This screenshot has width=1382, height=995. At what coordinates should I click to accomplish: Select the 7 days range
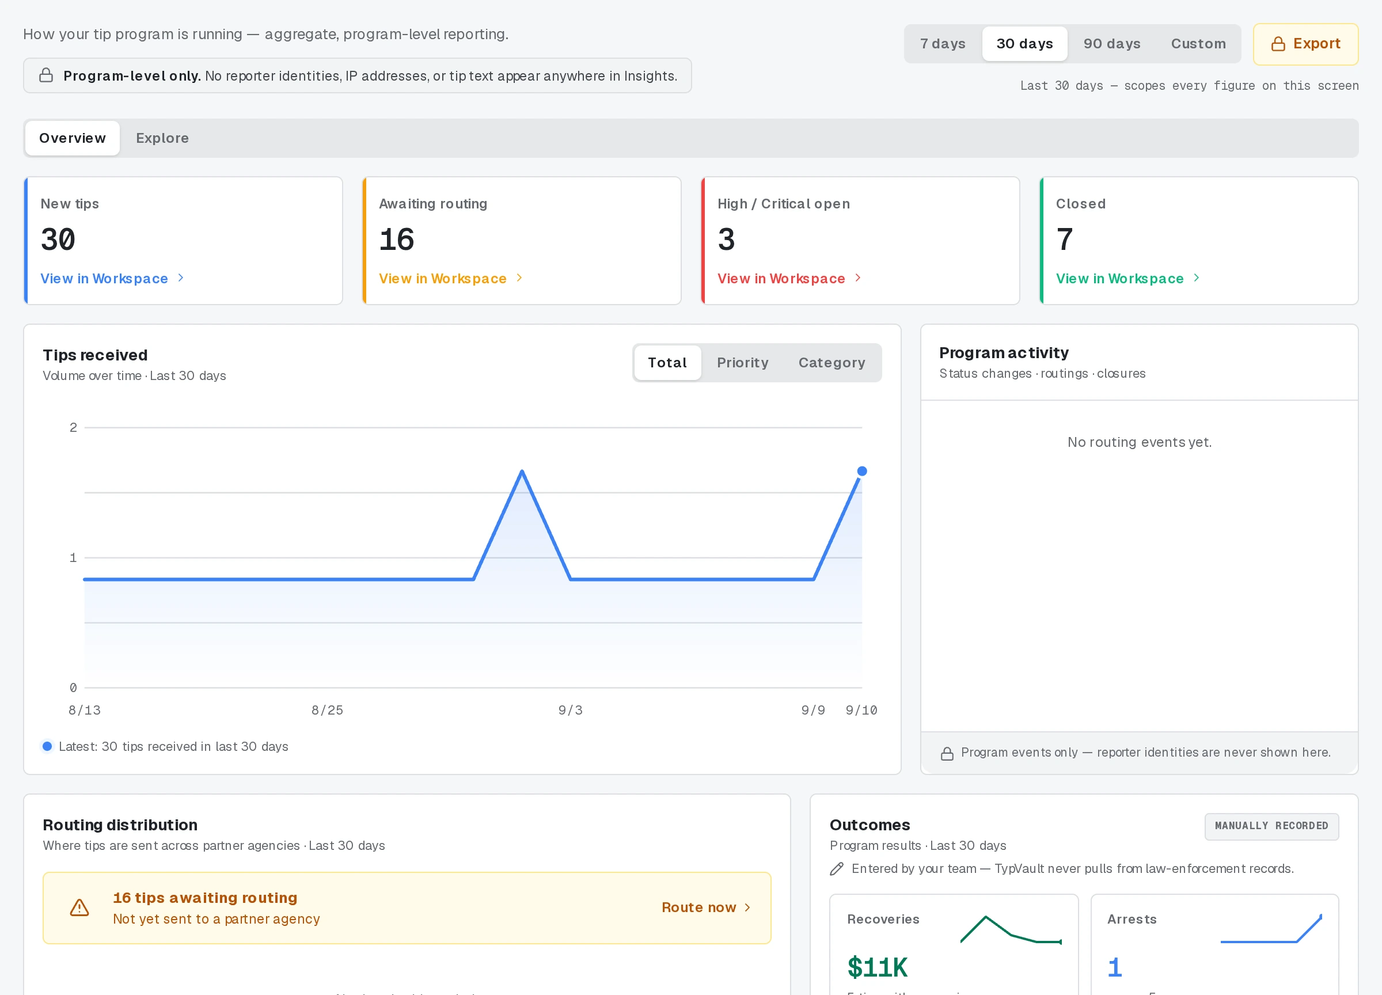[943, 44]
